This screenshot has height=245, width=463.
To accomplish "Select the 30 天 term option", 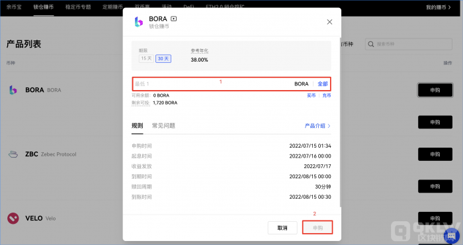I will pyautogui.click(x=163, y=58).
